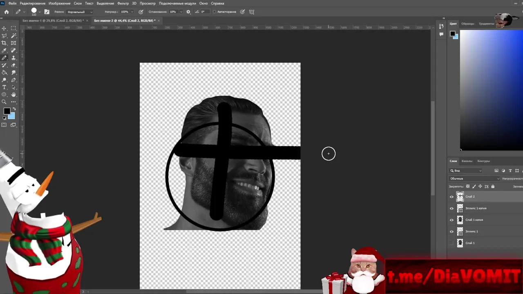Select the Healing Brush tool
Image resolution: width=523 pixels, height=294 pixels.
click(x=13, y=50)
